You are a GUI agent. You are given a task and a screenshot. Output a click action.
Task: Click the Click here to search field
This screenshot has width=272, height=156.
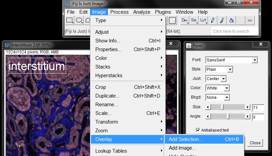(x=235, y=31)
